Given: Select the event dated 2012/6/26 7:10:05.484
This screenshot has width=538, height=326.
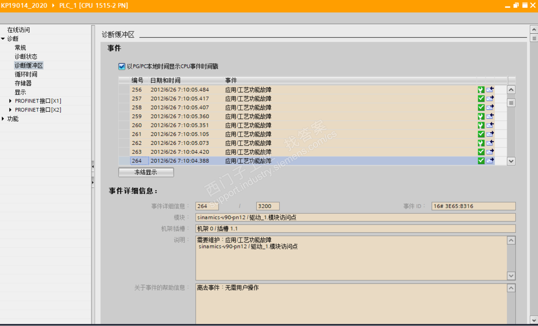Looking at the screenshot, I should [312, 90].
